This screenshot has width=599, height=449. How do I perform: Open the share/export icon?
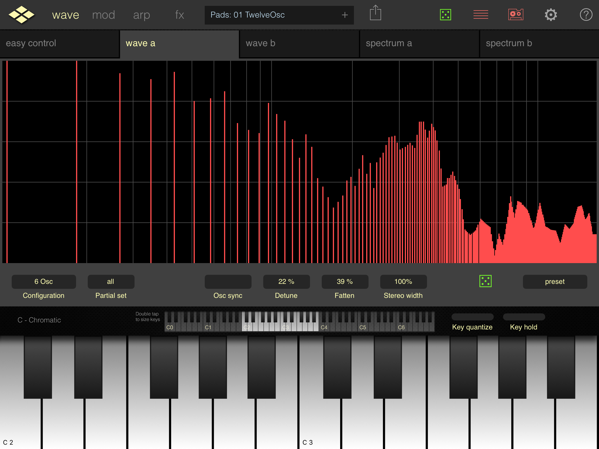(375, 13)
